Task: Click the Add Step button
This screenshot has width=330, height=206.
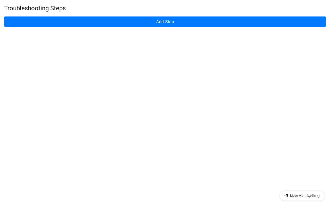Action: [x=165, y=22]
